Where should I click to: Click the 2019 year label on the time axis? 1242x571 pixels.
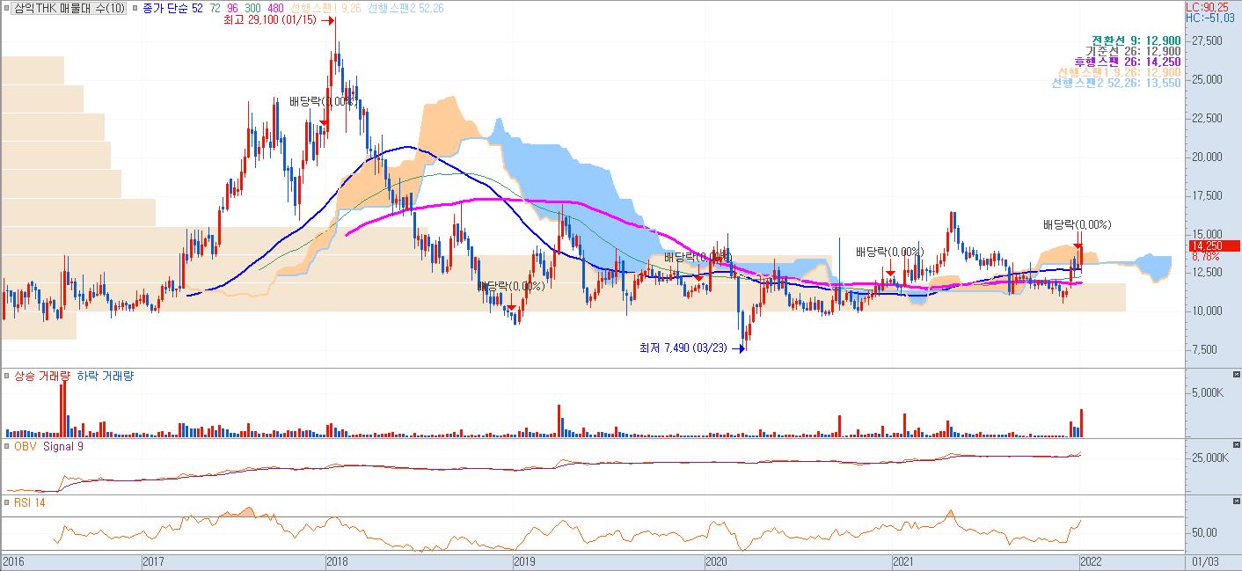524,560
